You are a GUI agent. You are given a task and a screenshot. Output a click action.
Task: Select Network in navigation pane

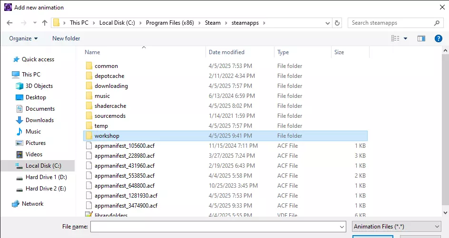[x=32, y=204]
